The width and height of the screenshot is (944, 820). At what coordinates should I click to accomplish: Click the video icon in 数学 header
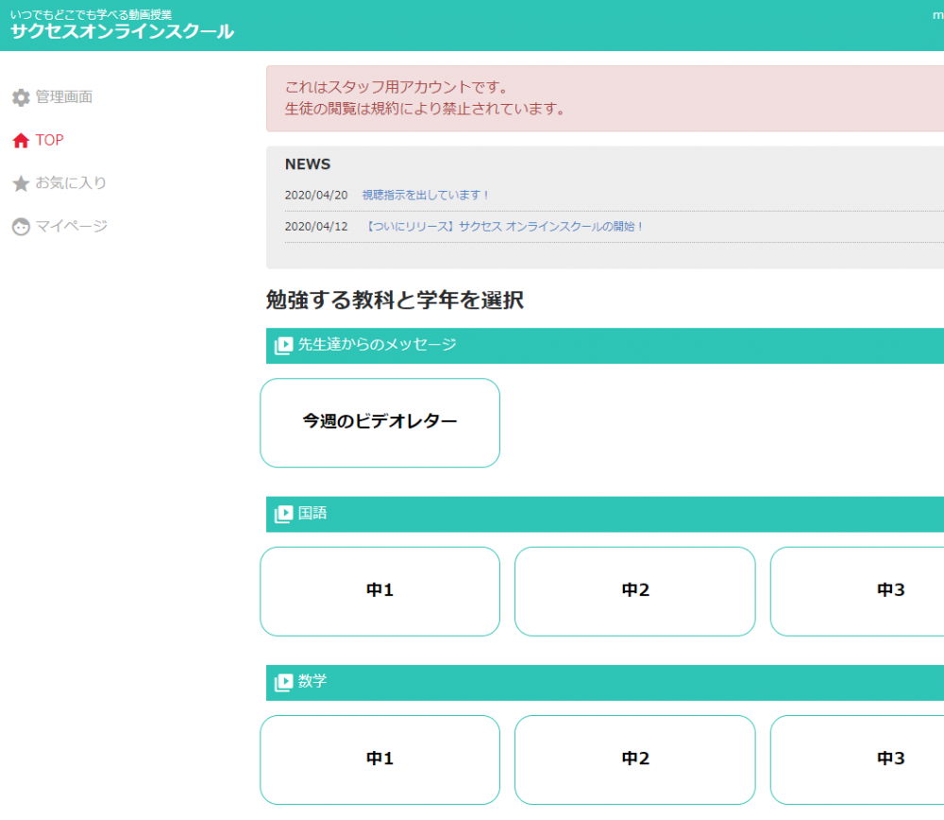point(283,682)
